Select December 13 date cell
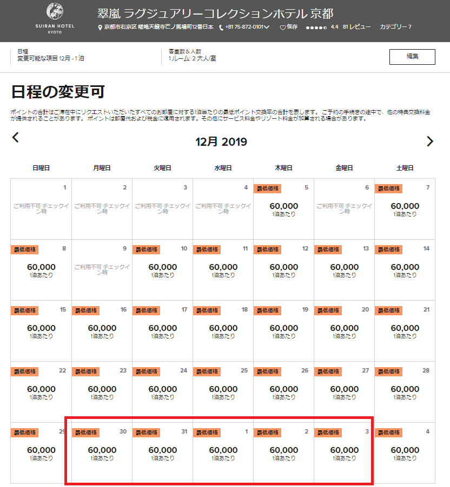The width and height of the screenshot is (450, 487). (x=344, y=269)
